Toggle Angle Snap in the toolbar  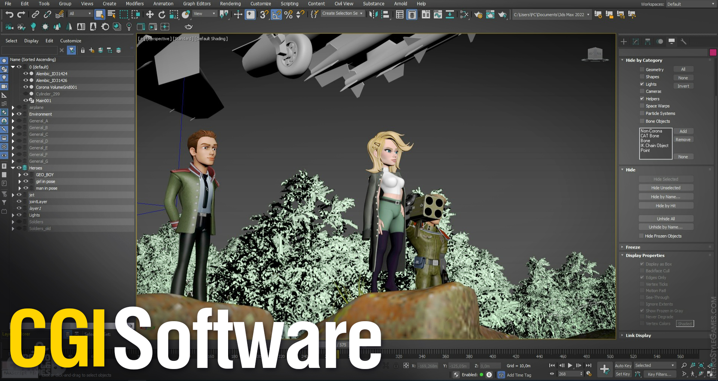click(x=276, y=15)
